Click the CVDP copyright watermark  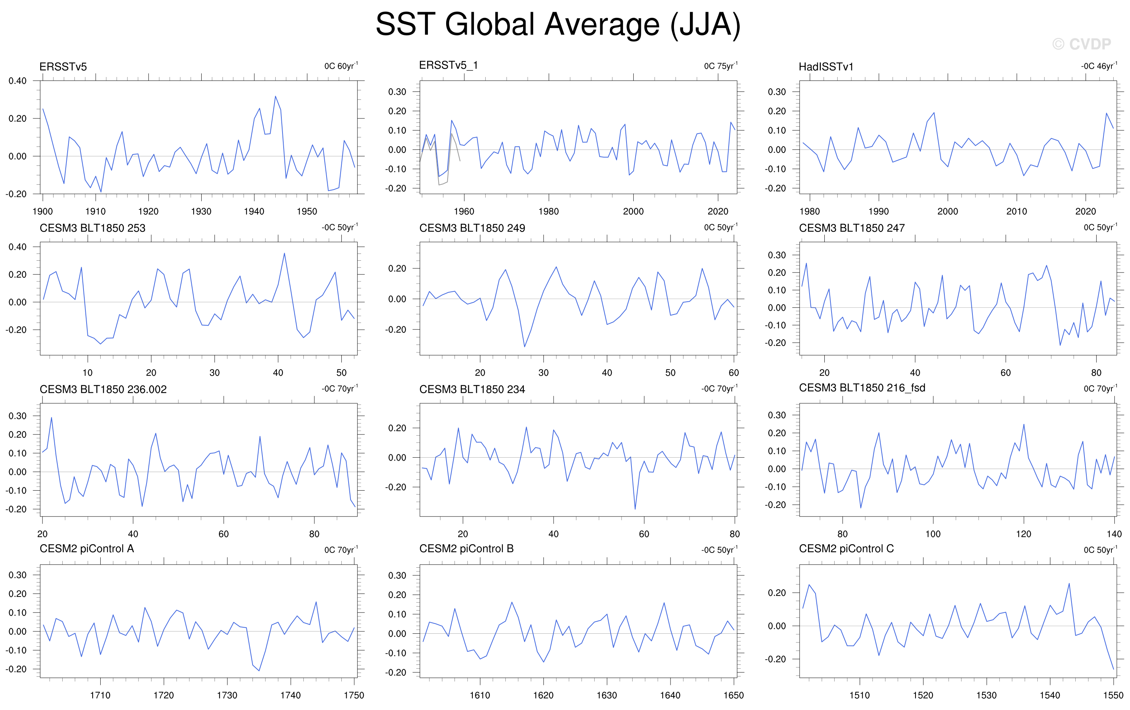coord(1082,44)
